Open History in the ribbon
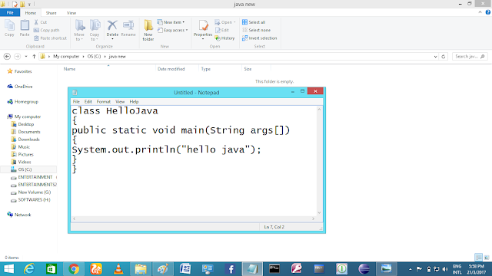The image size is (492, 276). point(225,38)
